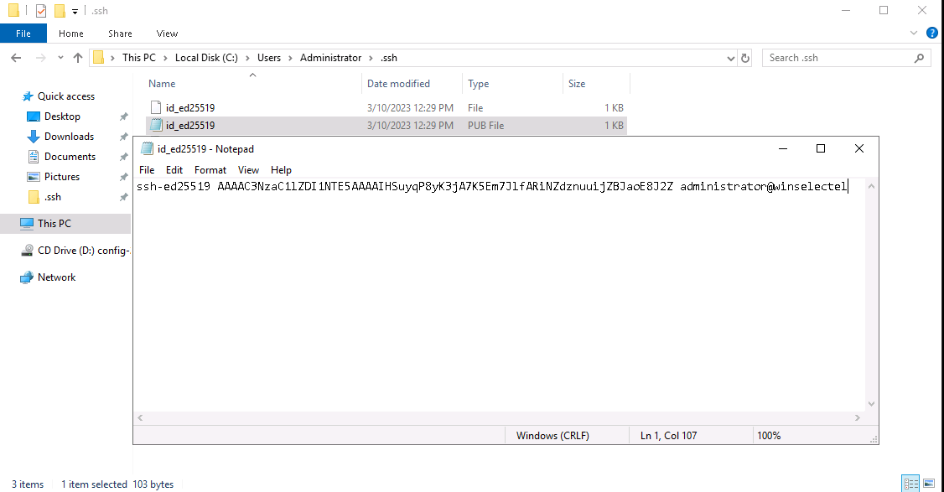Click the Back arrow in Explorer

click(16, 58)
